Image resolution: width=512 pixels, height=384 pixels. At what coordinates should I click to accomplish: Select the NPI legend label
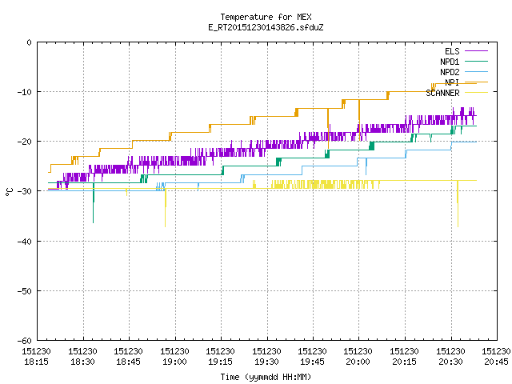452,82
